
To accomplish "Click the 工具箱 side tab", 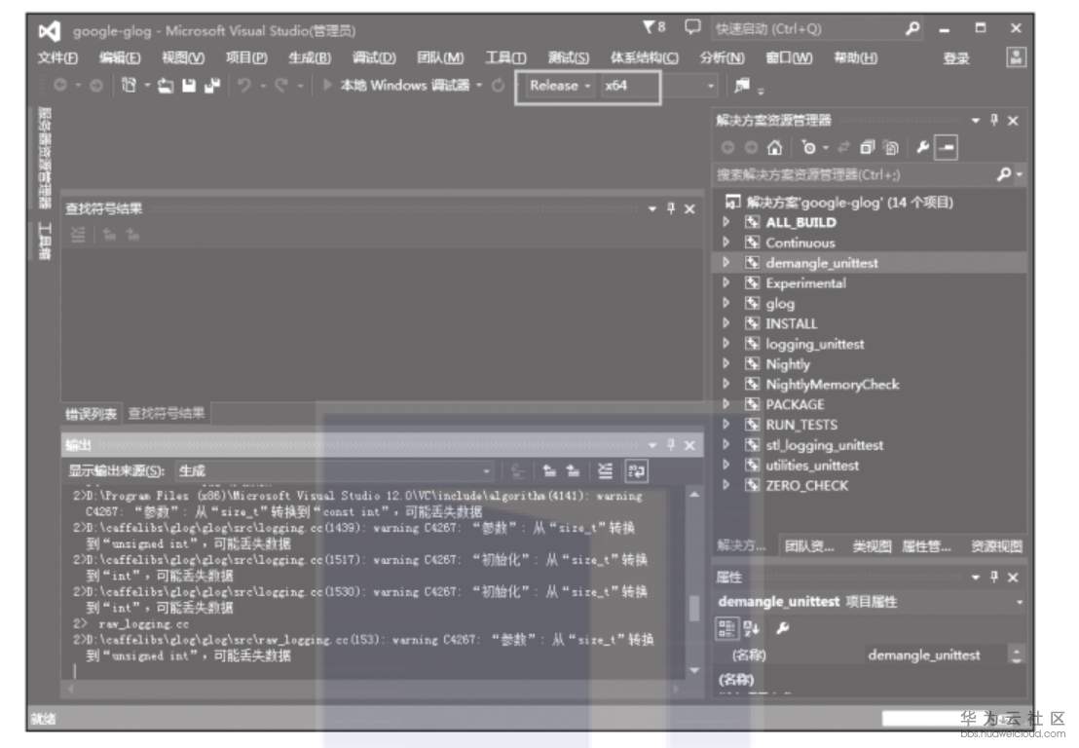I will pyautogui.click(x=44, y=241).
